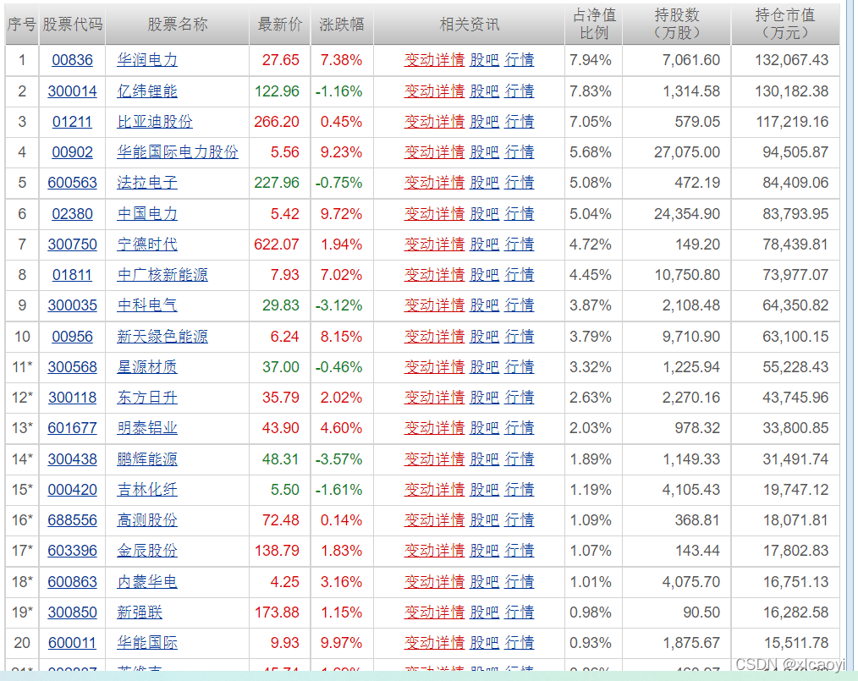Screen dimensions: 858x681
Task: Open 新天绿色能源 stock page
Action: [x=162, y=337]
